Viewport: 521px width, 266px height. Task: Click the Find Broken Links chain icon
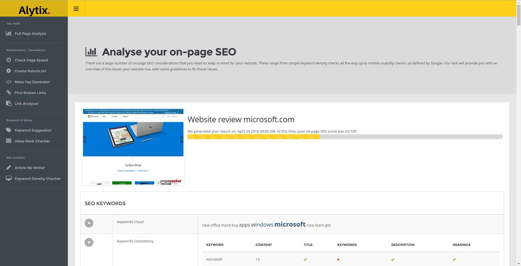(9, 93)
